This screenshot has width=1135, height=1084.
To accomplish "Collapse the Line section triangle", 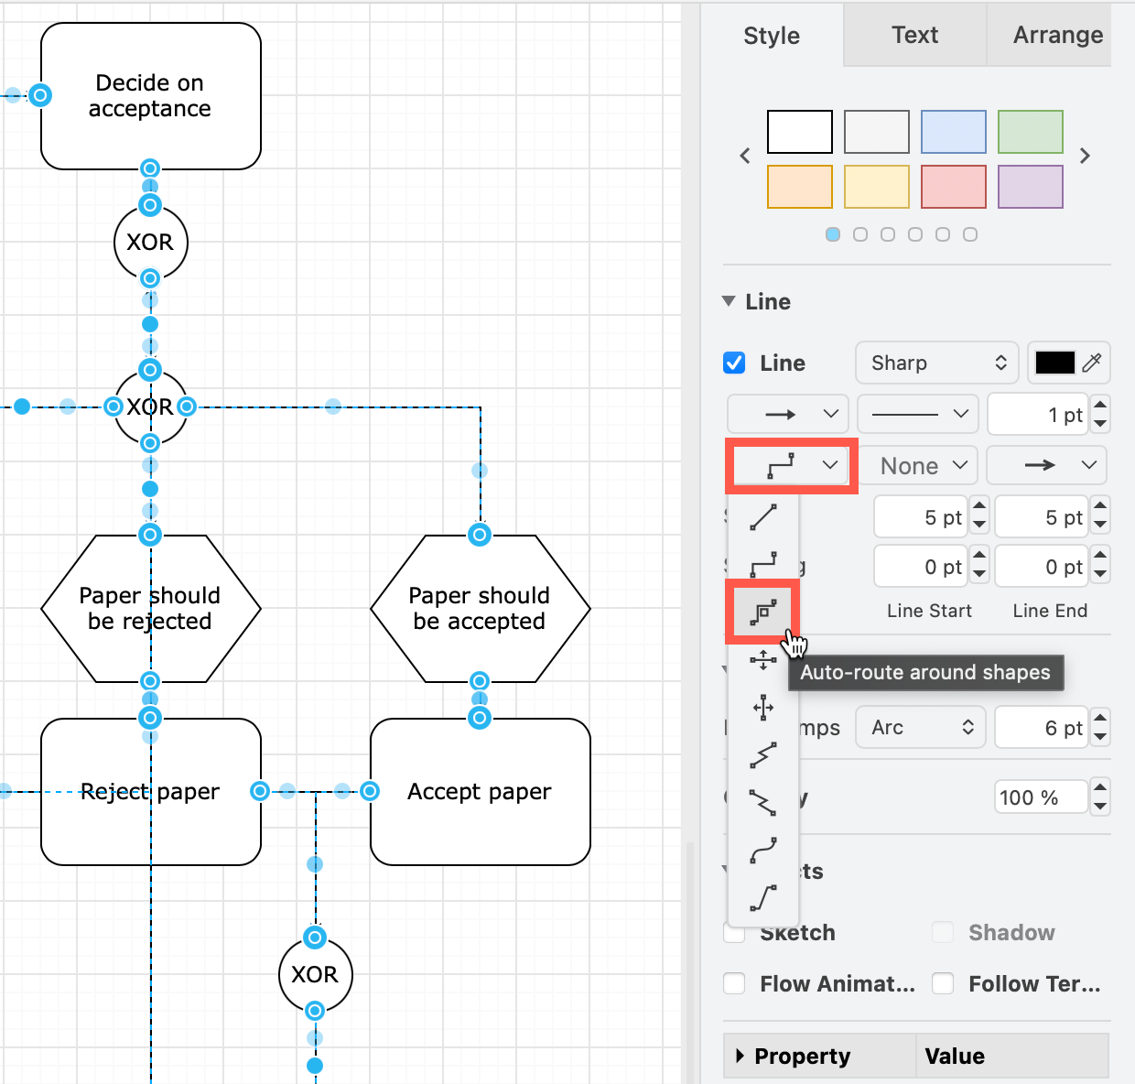I will [x=729, y=301].
